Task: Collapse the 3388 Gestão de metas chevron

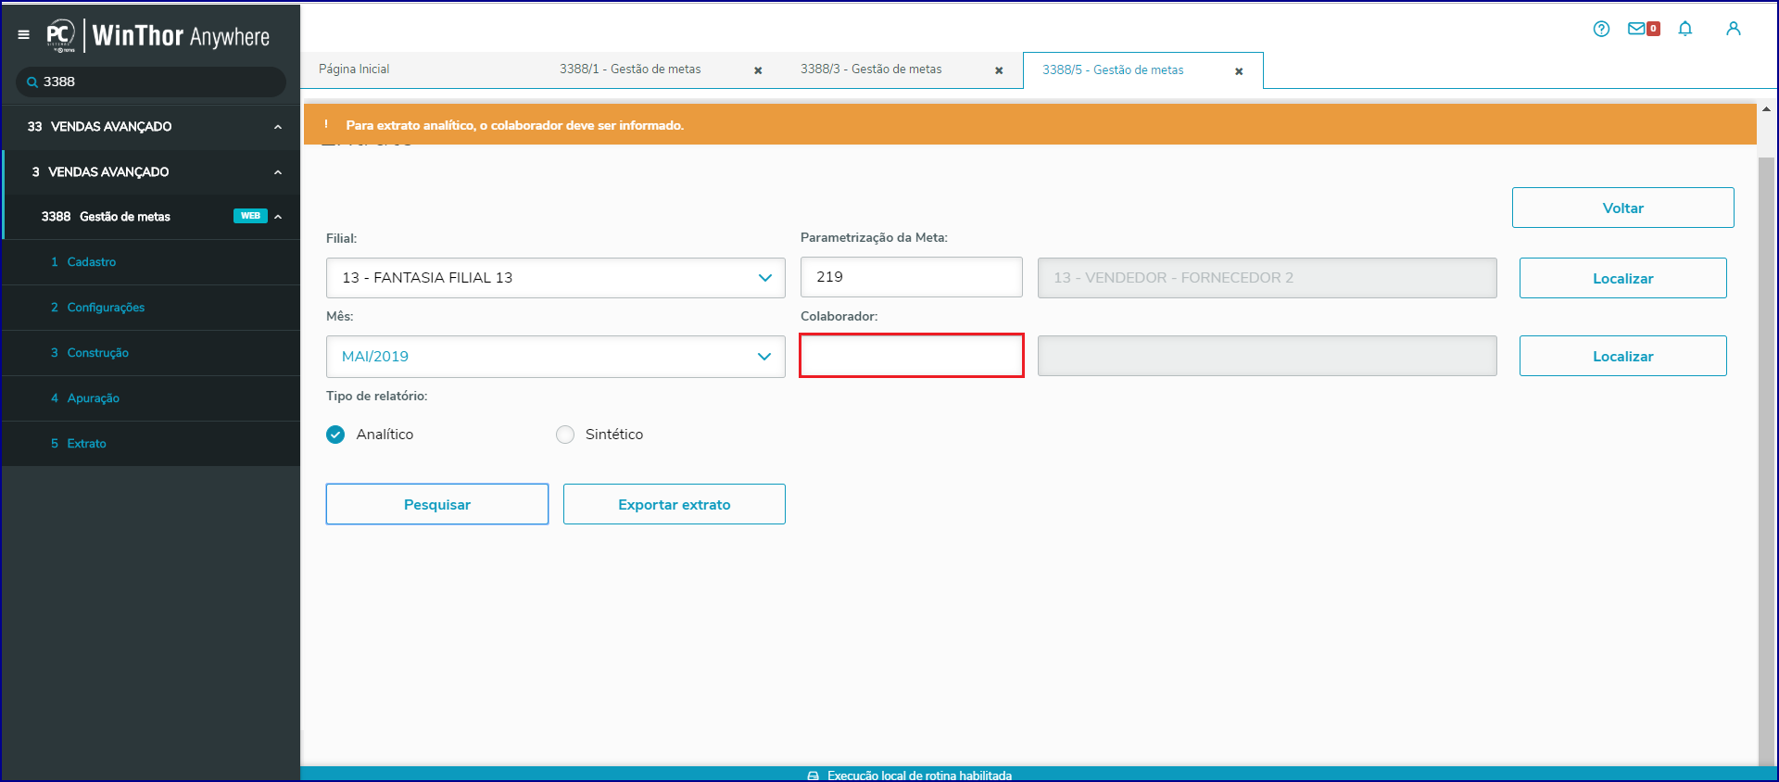Action: click(278, 217)
